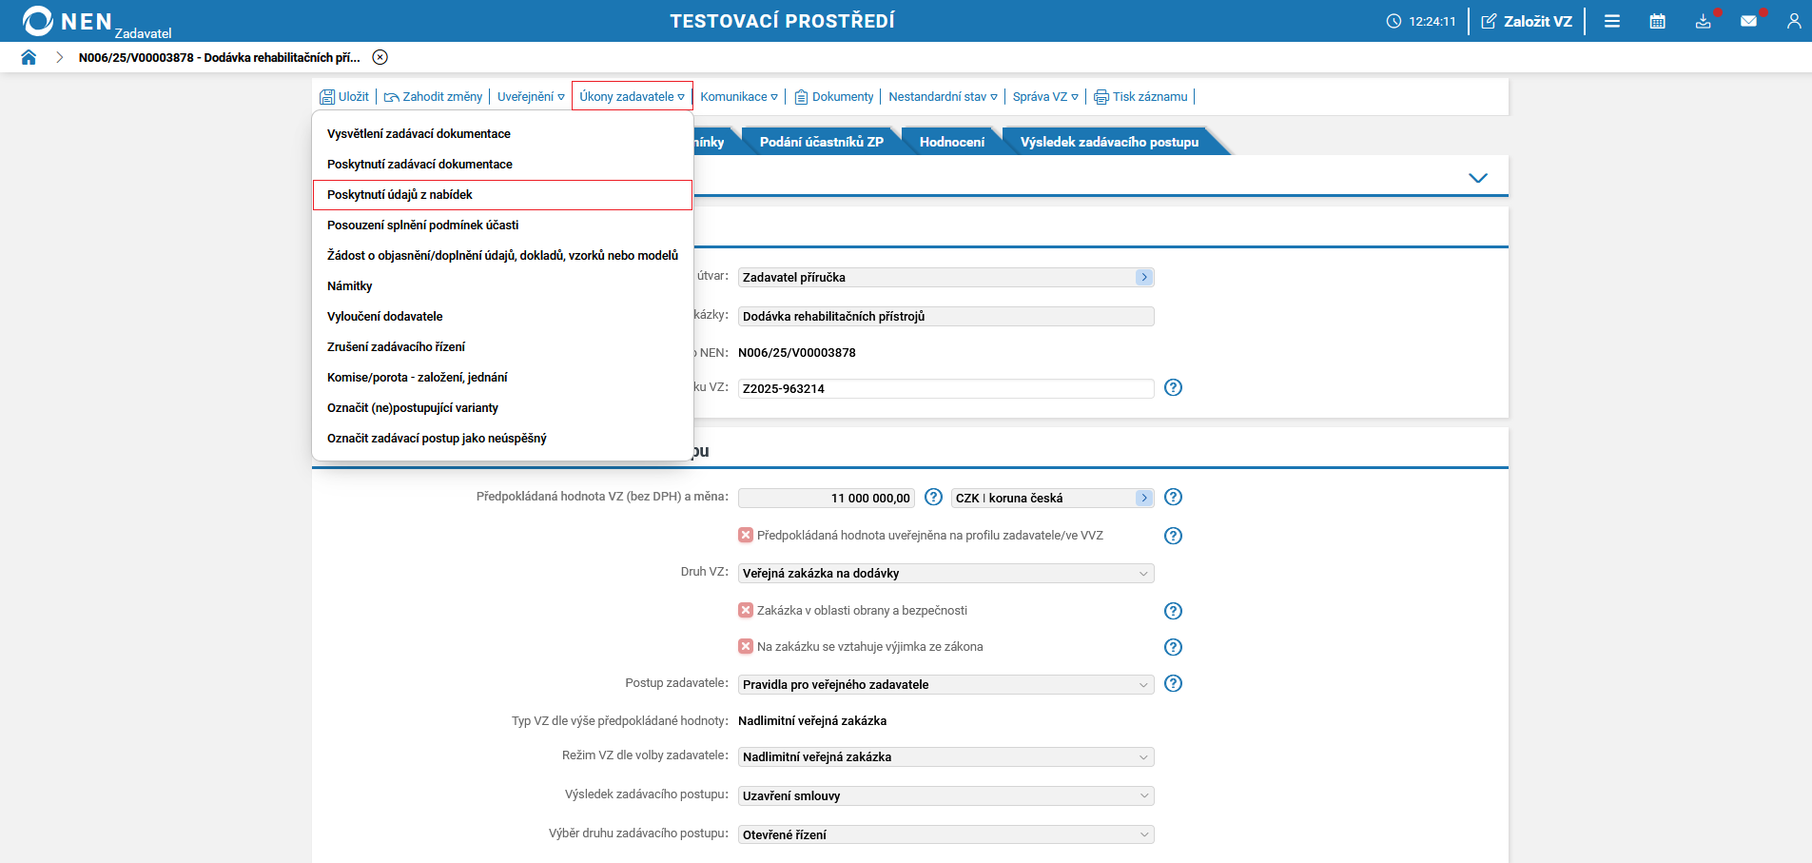Toggle Předpokládaná hodnota uveřejněna na profilu checkbox
Screen dimensions: 1812x863
[746, 535]
